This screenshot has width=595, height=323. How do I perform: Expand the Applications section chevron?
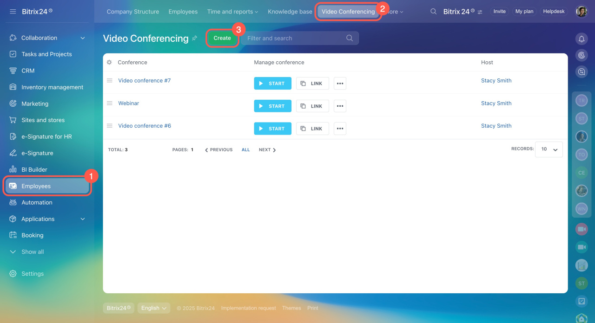[x=83, y=219]
